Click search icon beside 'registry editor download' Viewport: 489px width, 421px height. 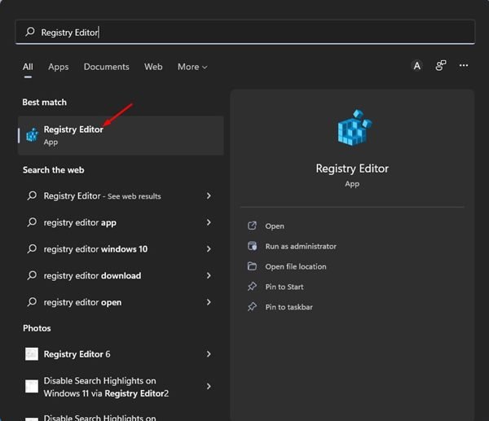pos(32,275)
